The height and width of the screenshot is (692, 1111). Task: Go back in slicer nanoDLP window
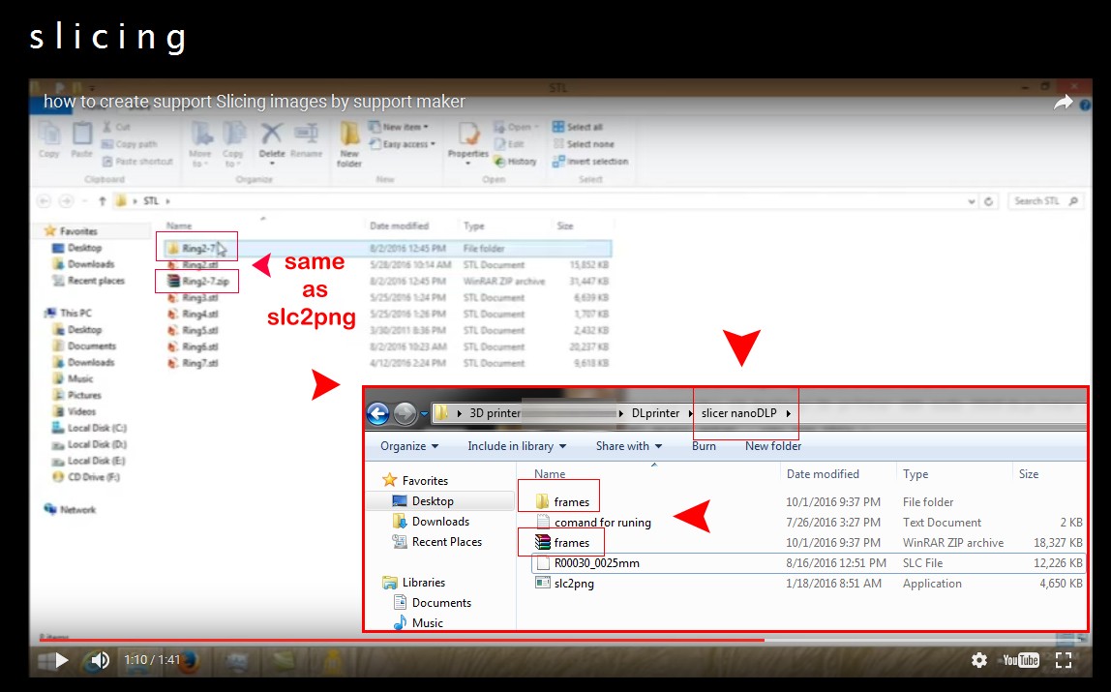coord(378,413)
